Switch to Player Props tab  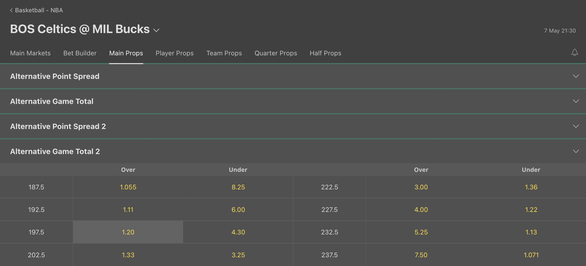[175, 53]
